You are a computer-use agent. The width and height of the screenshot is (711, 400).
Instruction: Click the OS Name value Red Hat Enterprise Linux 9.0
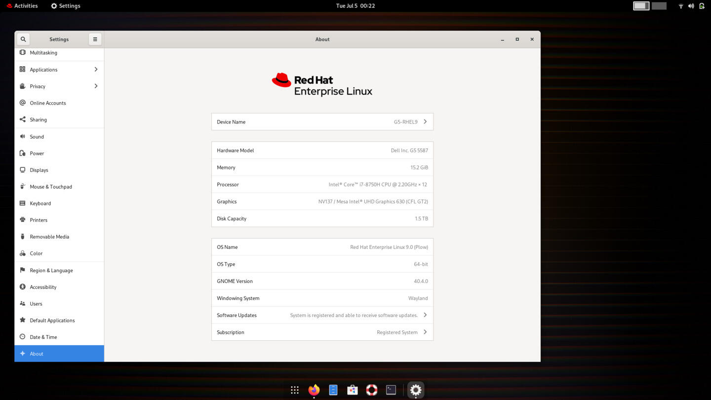(389, 247)
